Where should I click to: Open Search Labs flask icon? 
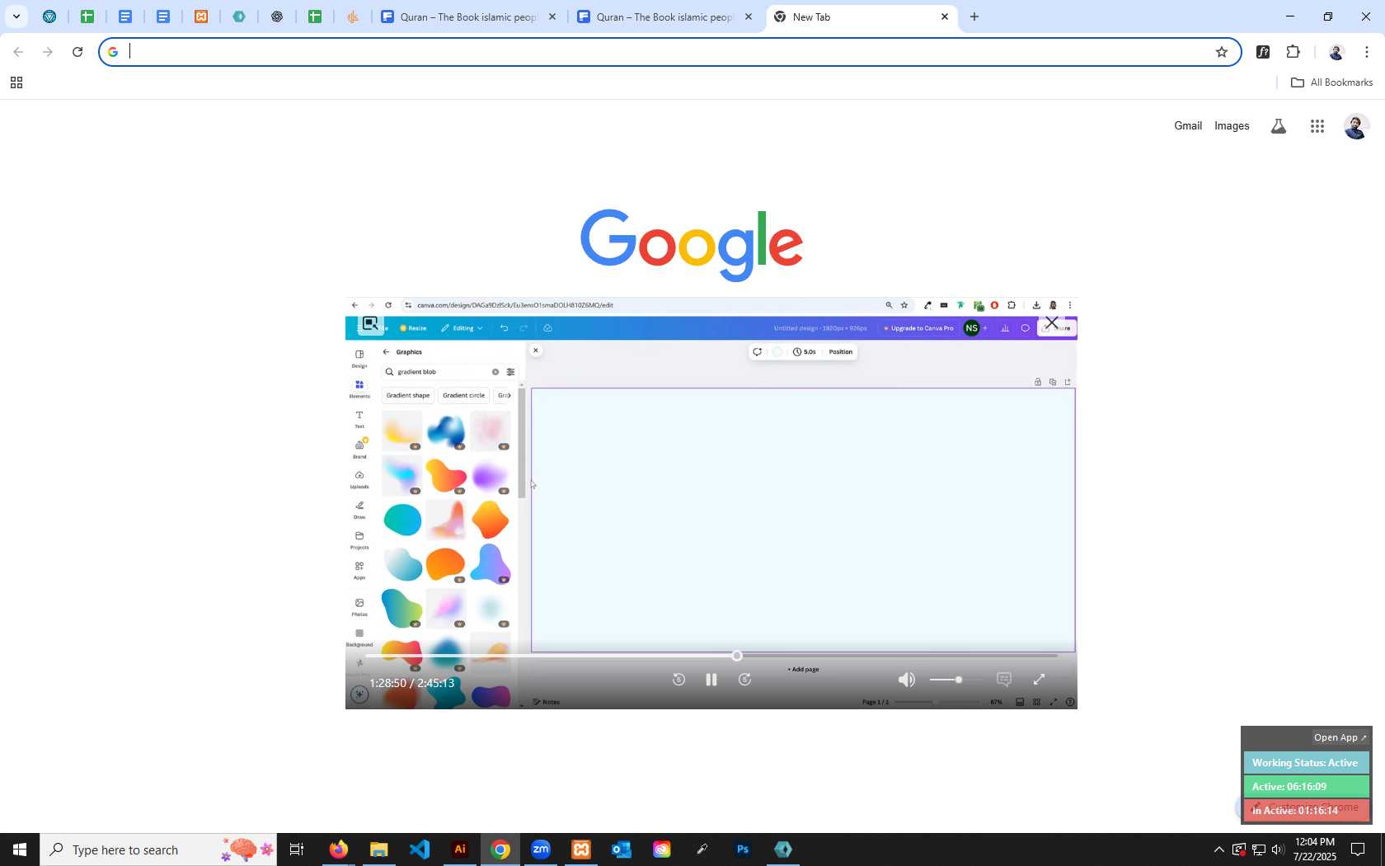[1279, 126]
